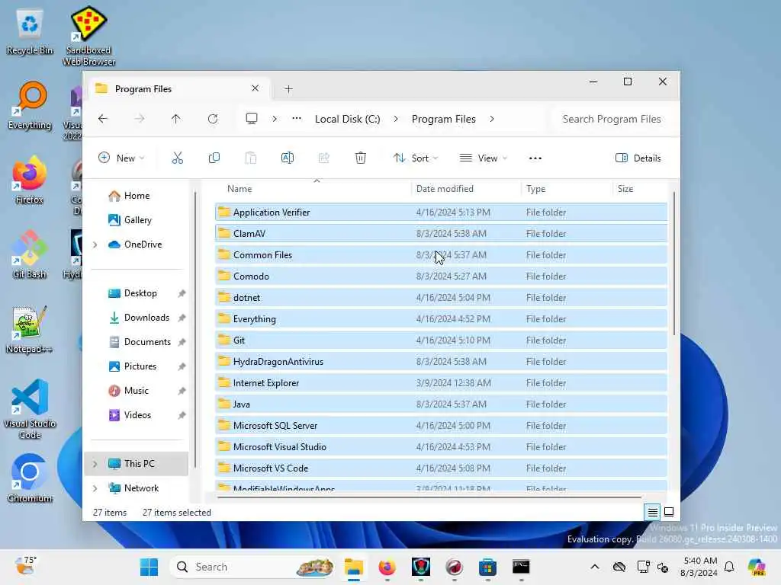The width and height of the screenshot is (781, 585).
Task: Navigate up one folder level arrow
Action: [176, 119]
